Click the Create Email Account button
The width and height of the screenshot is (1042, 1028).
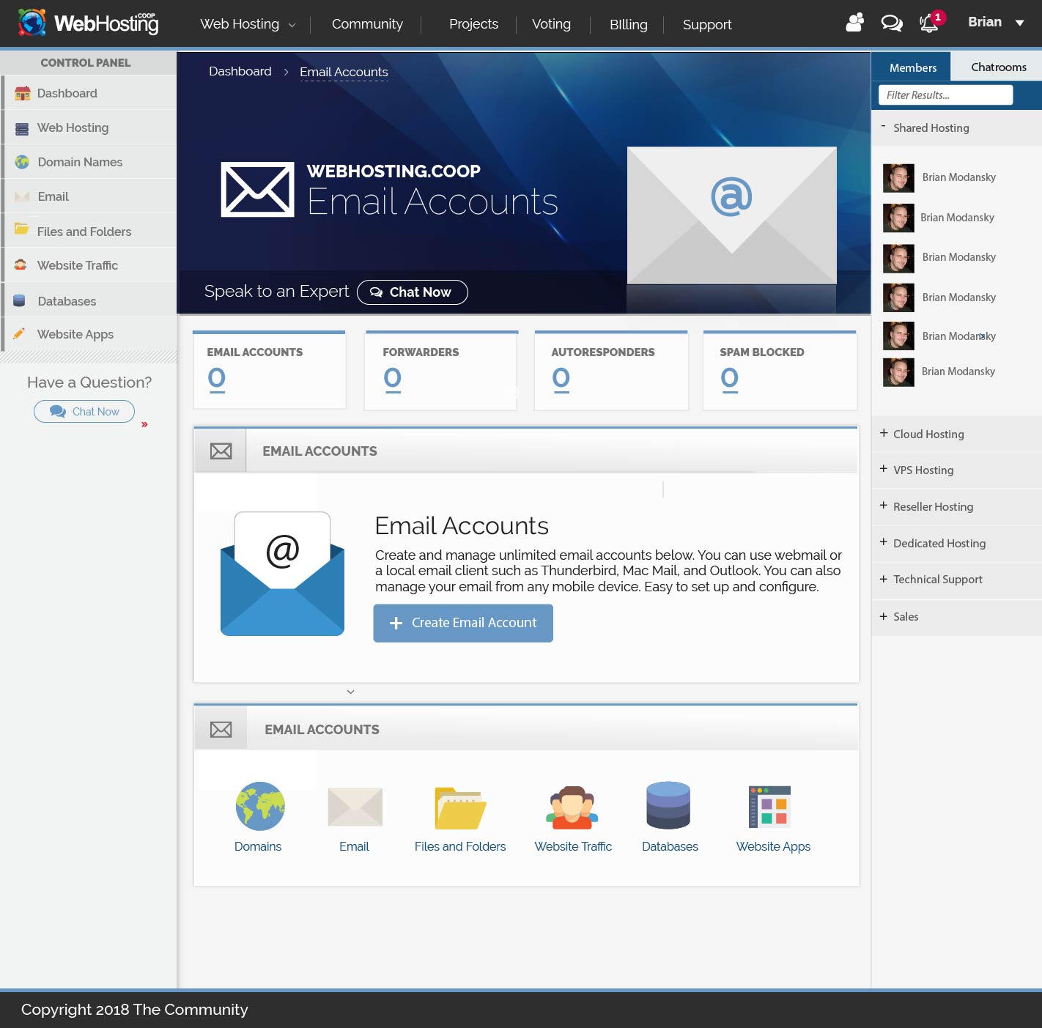click(463, 623)
